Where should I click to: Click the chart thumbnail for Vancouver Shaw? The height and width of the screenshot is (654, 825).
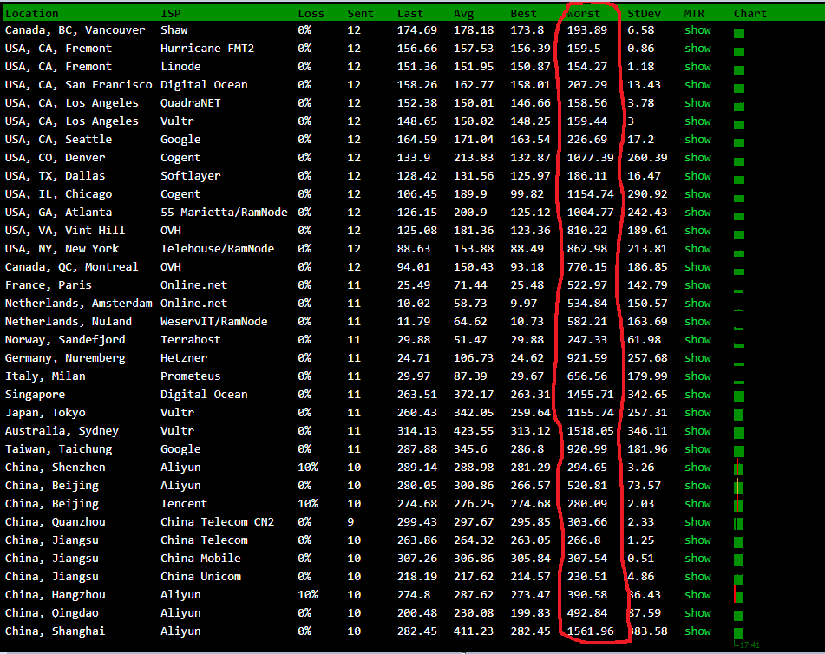tap(739, 33)
